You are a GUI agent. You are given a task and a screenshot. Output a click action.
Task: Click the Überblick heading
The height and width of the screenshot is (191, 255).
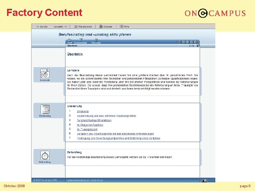(x=75, y=54)
